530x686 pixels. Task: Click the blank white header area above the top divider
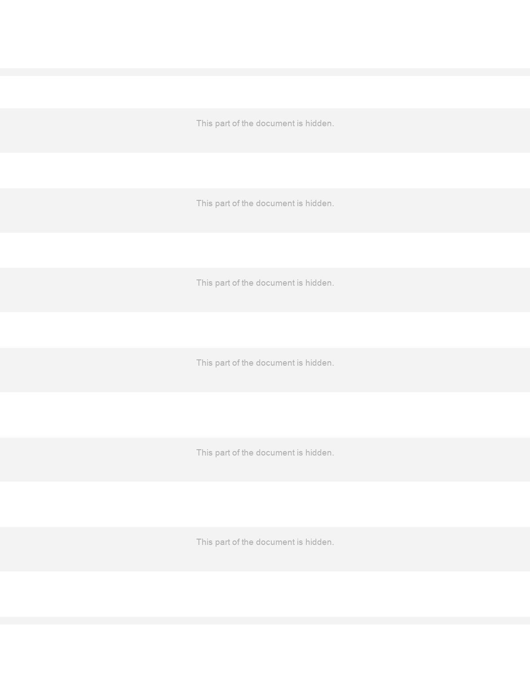[265, 34]
